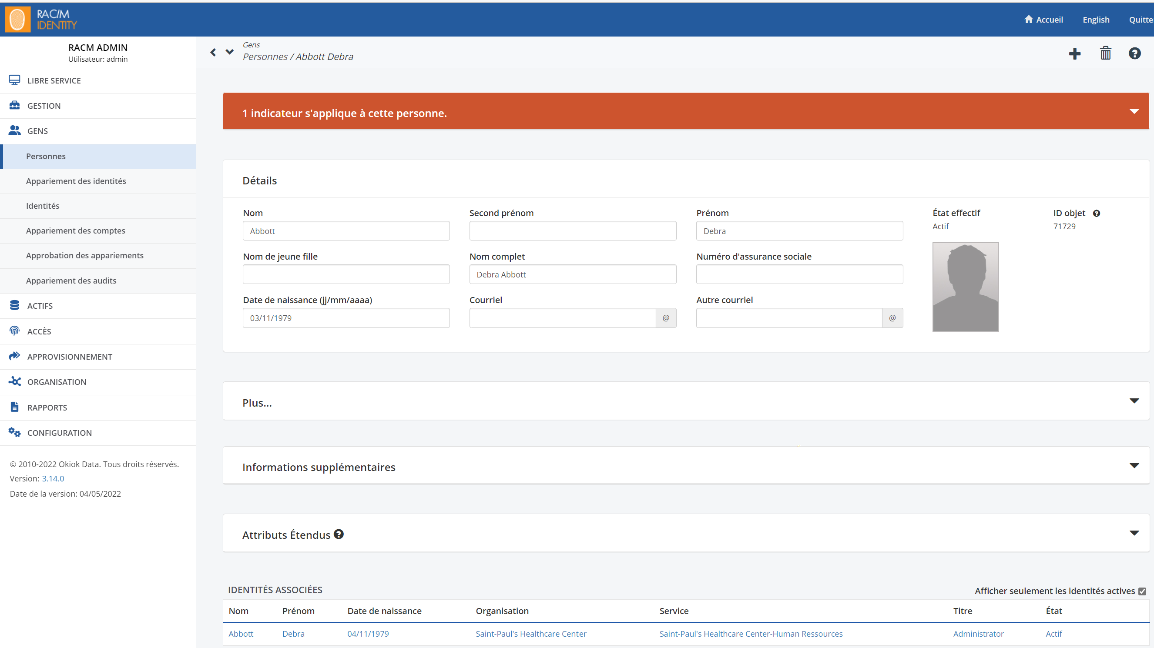Click the Configuration gears icon
This screenshot has height=648, width=1154.
click(x=14, y=432)
